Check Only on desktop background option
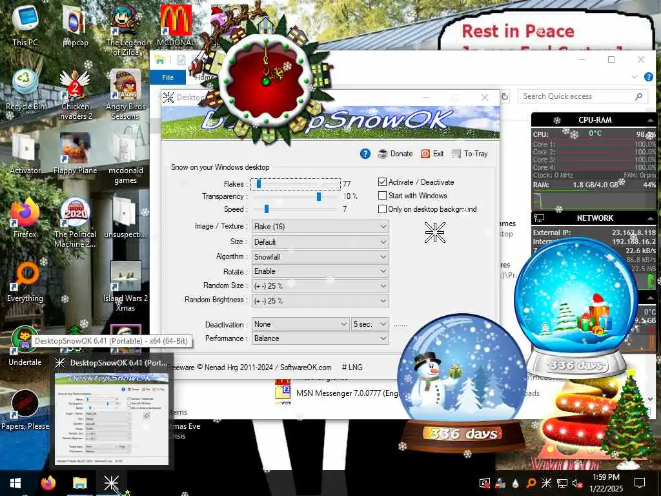Screen dimensions: 661x496 click(382, 209)
